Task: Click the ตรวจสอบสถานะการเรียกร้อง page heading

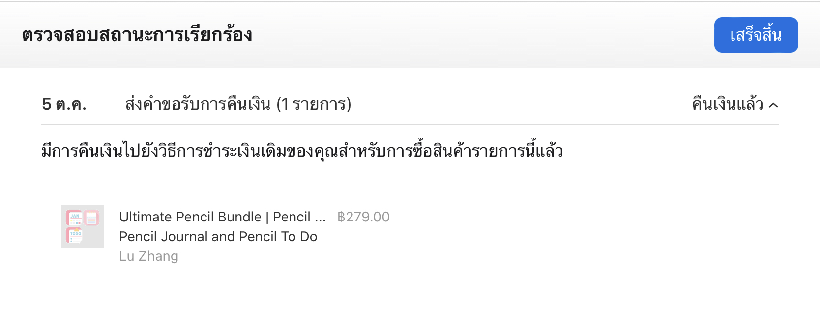Action: pyautogui.click(x=137, y=35)
